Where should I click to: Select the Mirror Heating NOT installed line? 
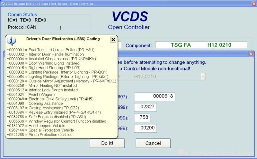point(42,86)
